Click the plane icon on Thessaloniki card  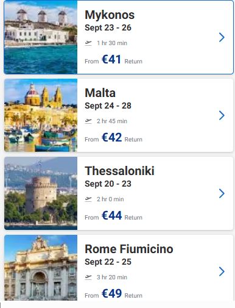point(88,199)
